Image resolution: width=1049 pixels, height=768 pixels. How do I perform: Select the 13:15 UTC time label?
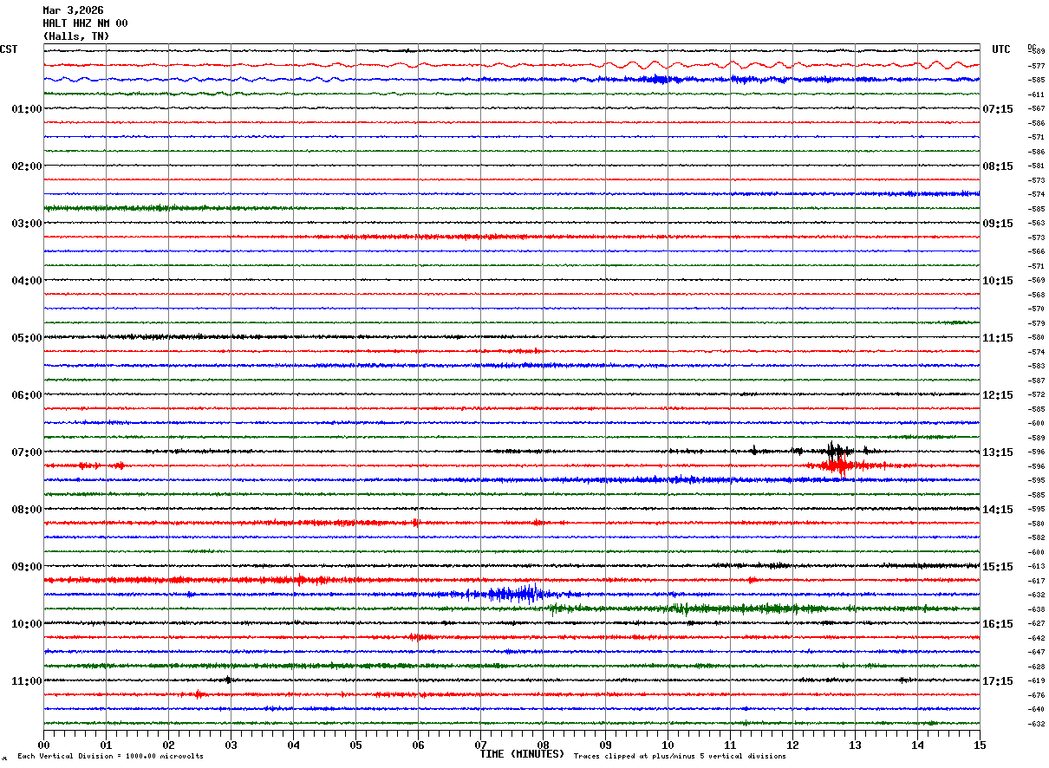coord(998,452)
